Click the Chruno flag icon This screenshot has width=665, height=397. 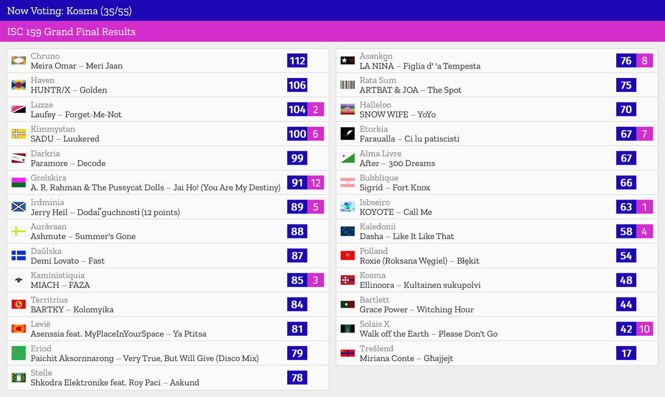click(x=19, y=61)
